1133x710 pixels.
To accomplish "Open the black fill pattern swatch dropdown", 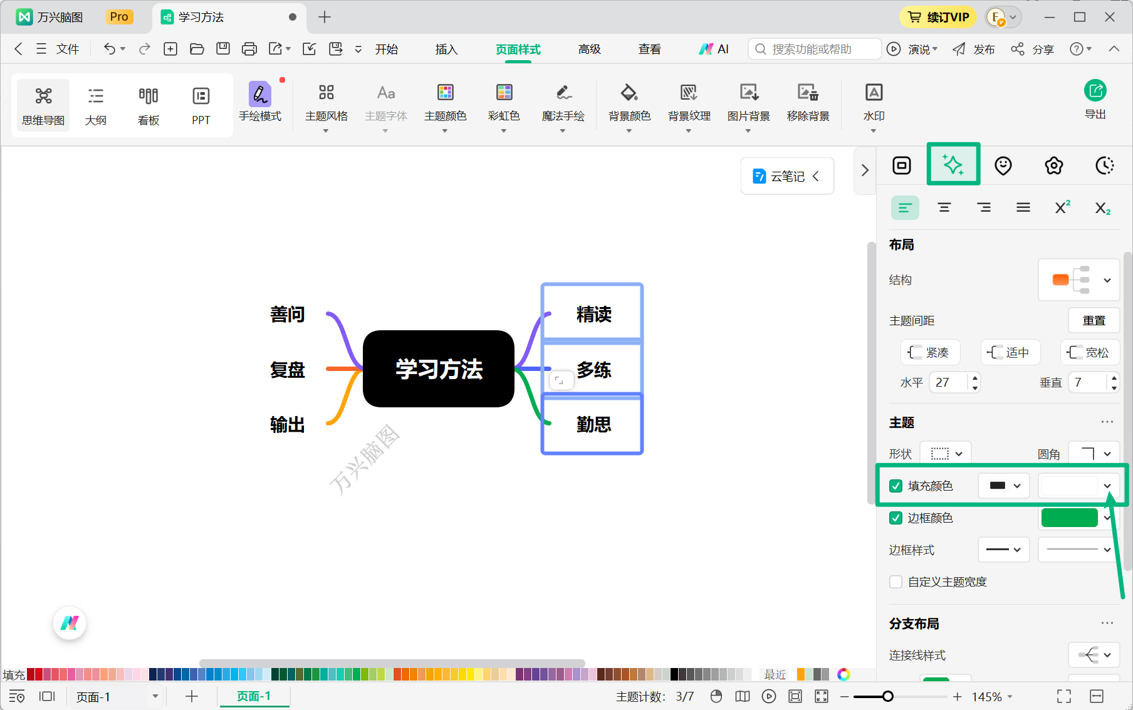I will click(1004, 486).
